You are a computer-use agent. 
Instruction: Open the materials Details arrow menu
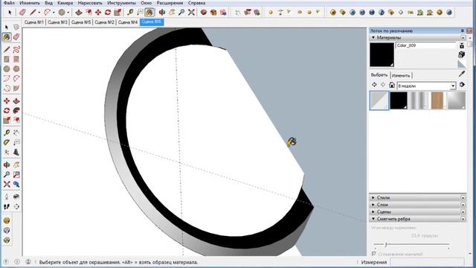[462, 85]
